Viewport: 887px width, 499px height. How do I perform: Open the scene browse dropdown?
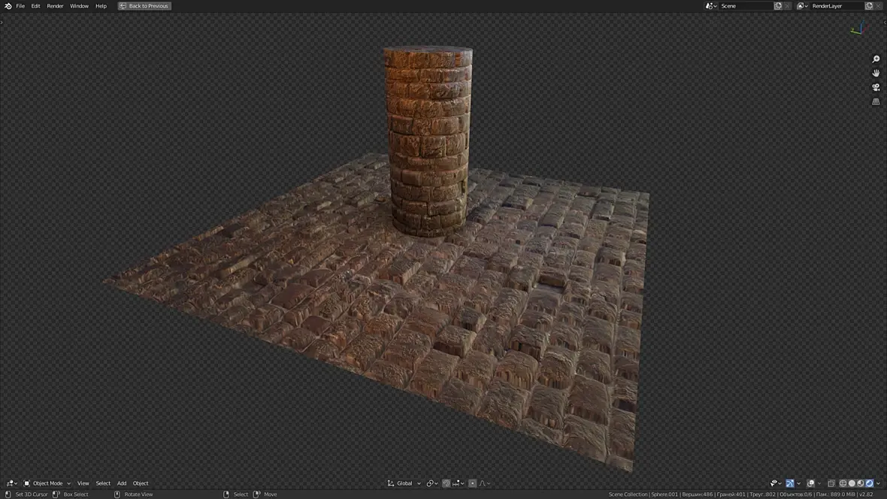(x=711, y=6)
